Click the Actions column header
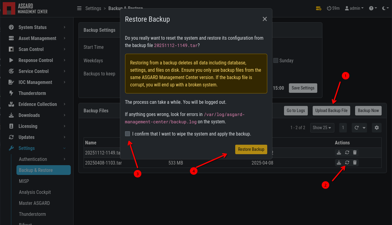The width and height of the screenshot is (392, 225). 342,143
